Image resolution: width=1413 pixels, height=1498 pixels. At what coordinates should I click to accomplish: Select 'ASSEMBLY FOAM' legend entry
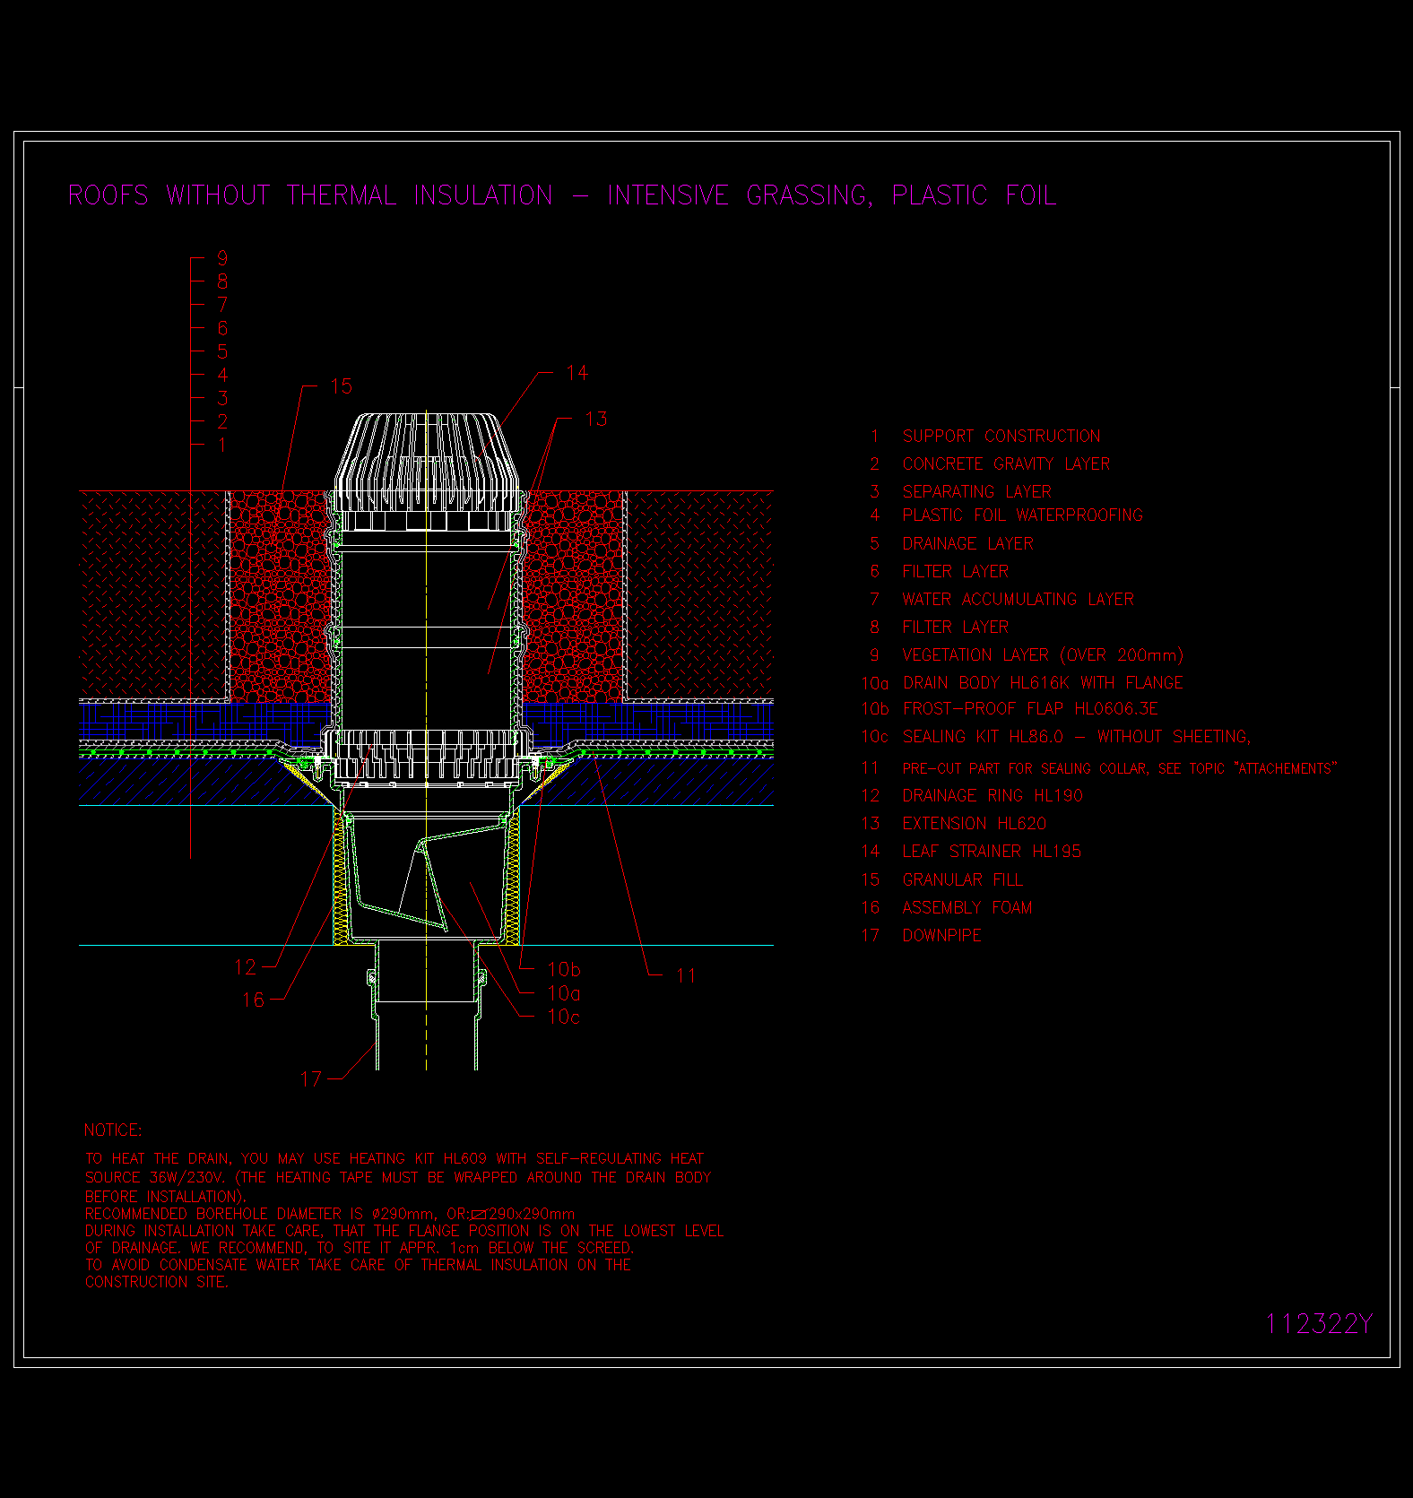tap(967, 908)
